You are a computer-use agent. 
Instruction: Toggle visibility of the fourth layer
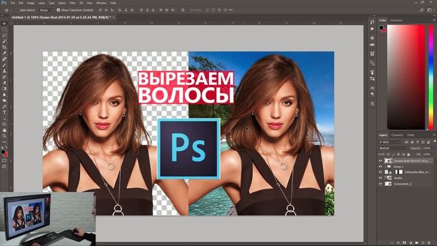380,178
